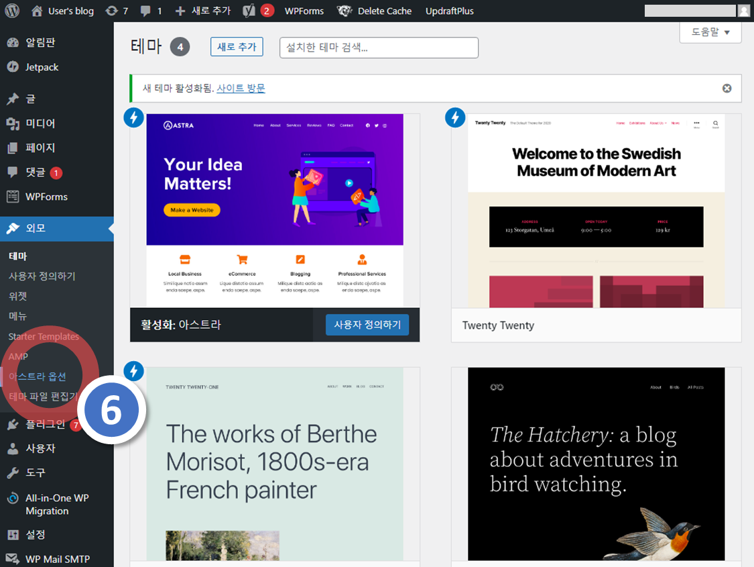The image size is (754, 567).
Task: Click 새로 추가 in admin bar
Action: pyautogui.click(x=211, y=11)
